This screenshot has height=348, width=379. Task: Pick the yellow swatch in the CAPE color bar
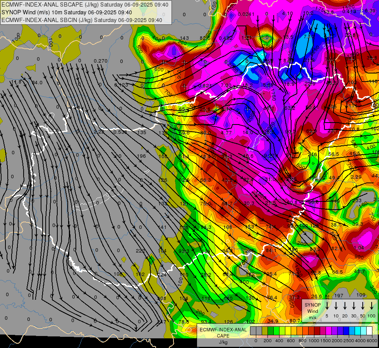288,331
